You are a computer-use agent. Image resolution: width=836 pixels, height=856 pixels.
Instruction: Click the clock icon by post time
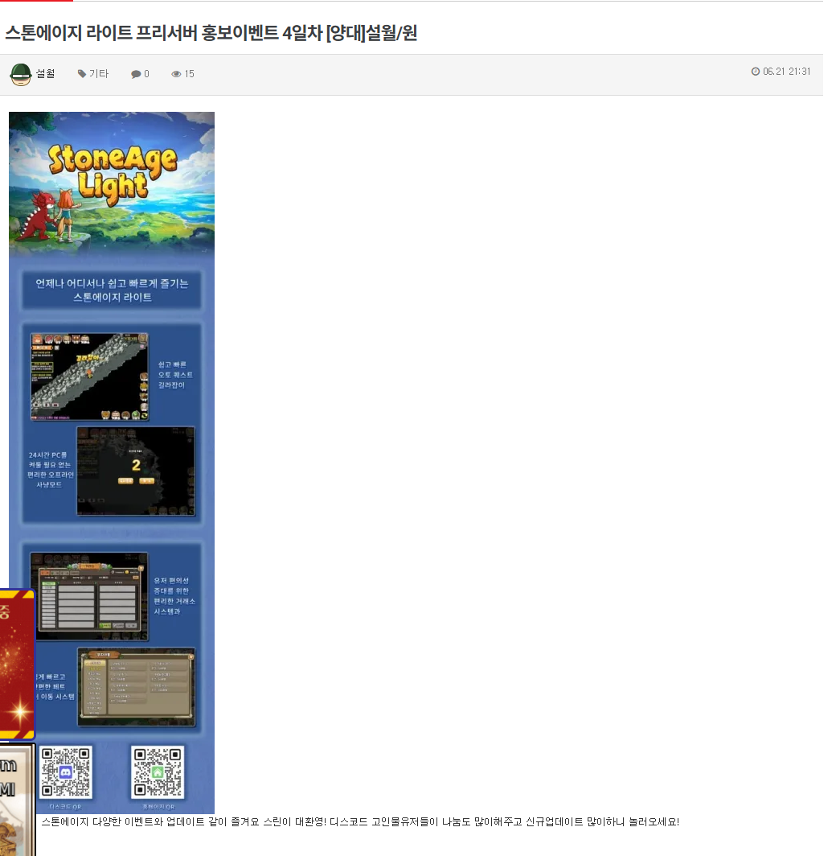click(756, 72)
